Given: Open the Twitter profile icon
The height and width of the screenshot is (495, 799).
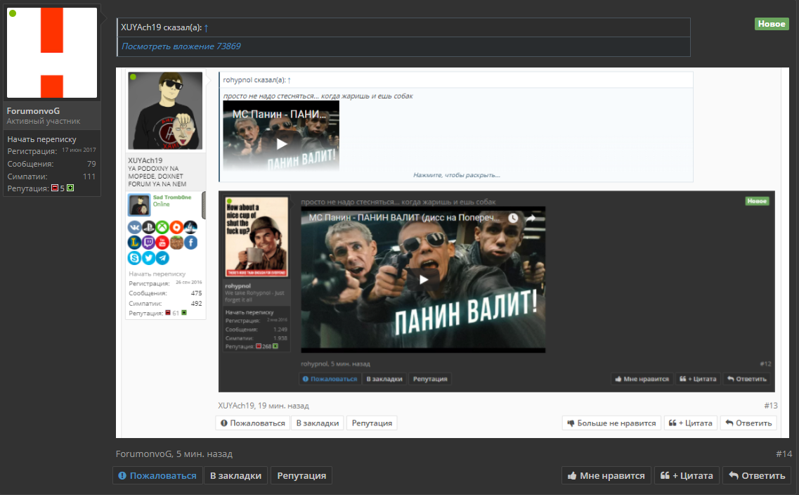Looking at the screenshot, I should [x=148, y=258].
